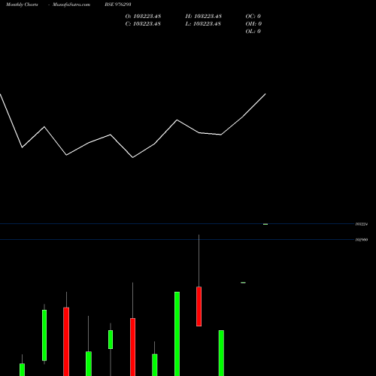Click the red candle with the tallest upper wick

tap(199, 306)
